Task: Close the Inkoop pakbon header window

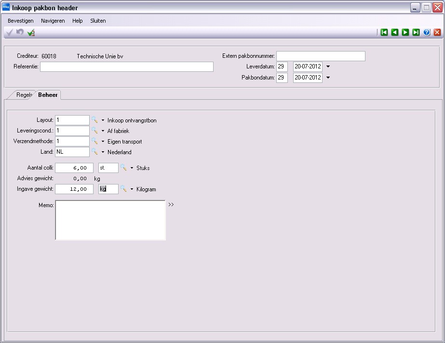Action: [437, 7]
